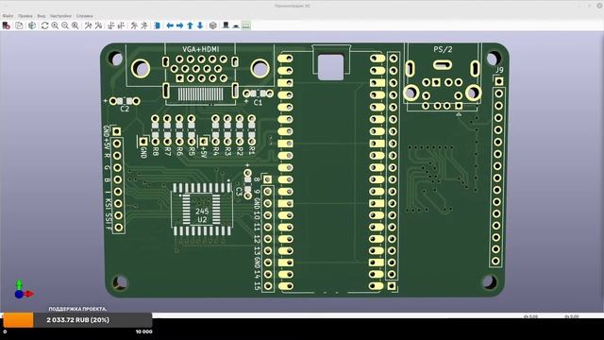Click the XYZ axis gizmo
Image resolution: width=604 pixels, height=340 pixels.
point(24,290)
